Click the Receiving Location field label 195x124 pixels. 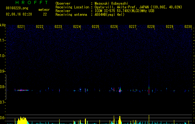[72, 7]
